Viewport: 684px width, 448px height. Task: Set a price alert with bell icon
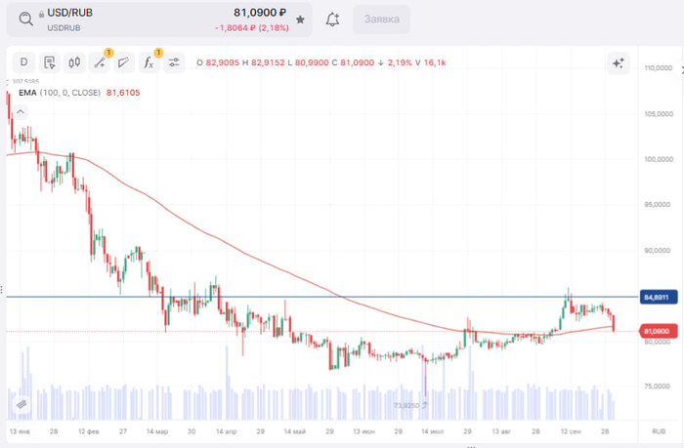[x=332, y=20]
